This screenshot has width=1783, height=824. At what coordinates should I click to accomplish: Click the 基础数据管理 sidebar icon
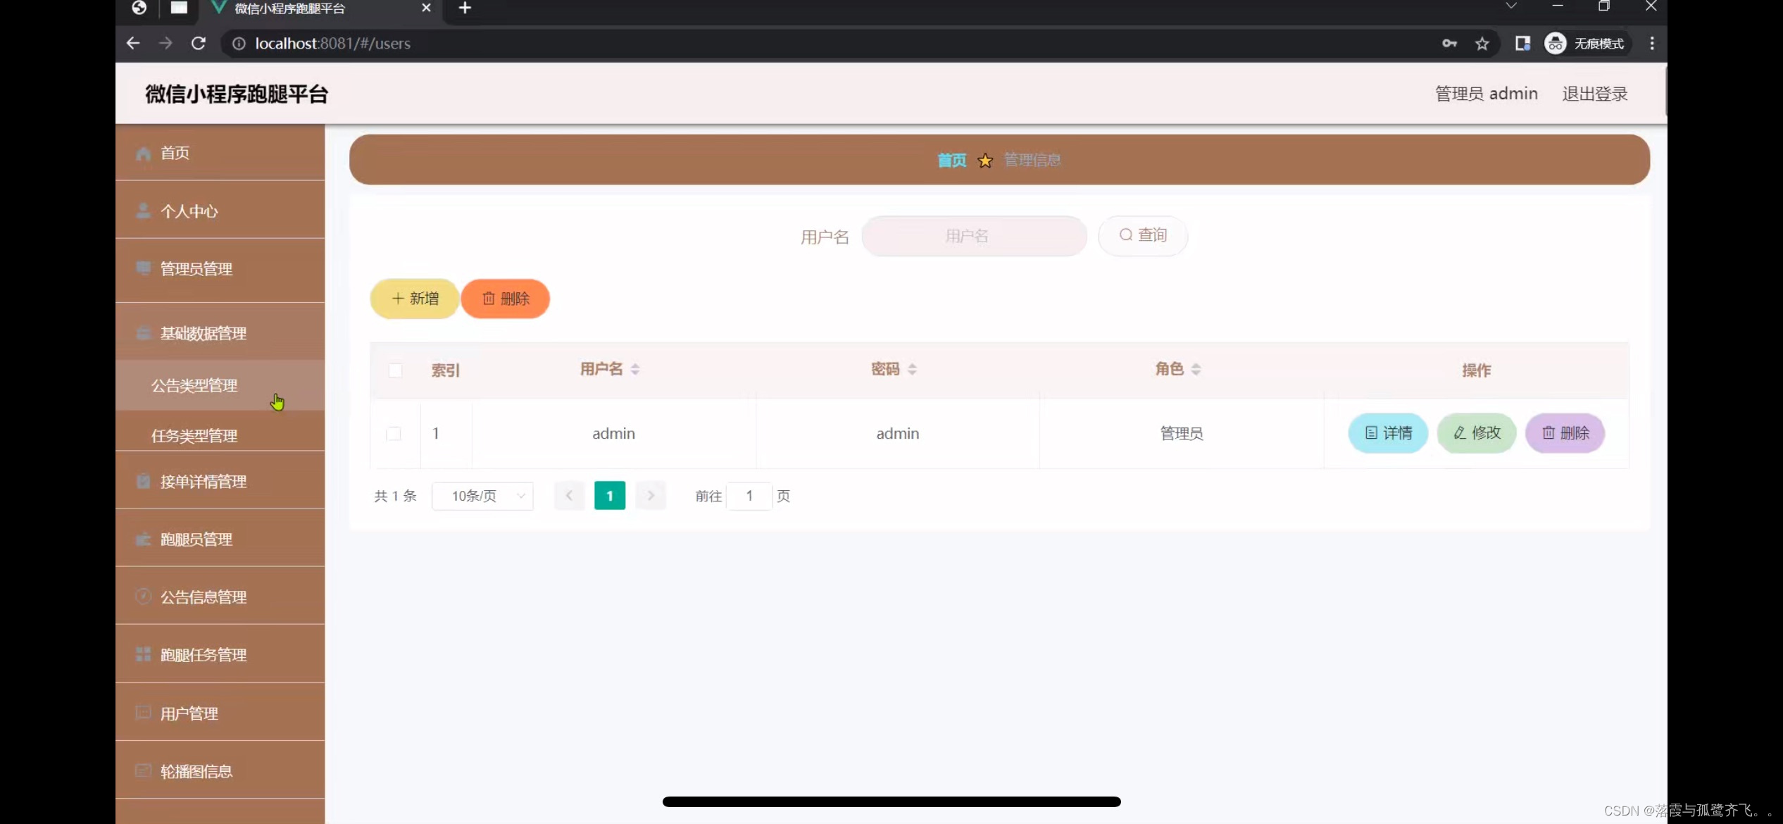pos(143,333)
